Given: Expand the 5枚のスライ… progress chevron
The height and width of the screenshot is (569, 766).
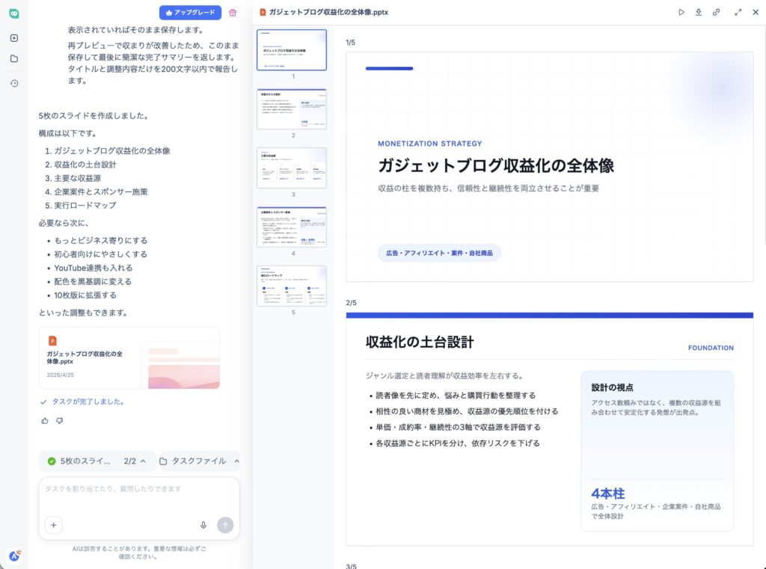Looking at the screenshot, I should tap(143, 461).
